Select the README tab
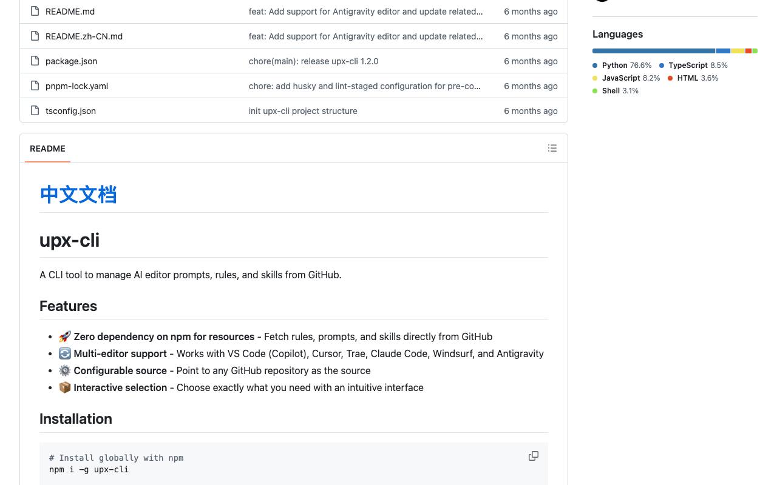The width and height of the screenshot is (777, 485). [47, 149]
